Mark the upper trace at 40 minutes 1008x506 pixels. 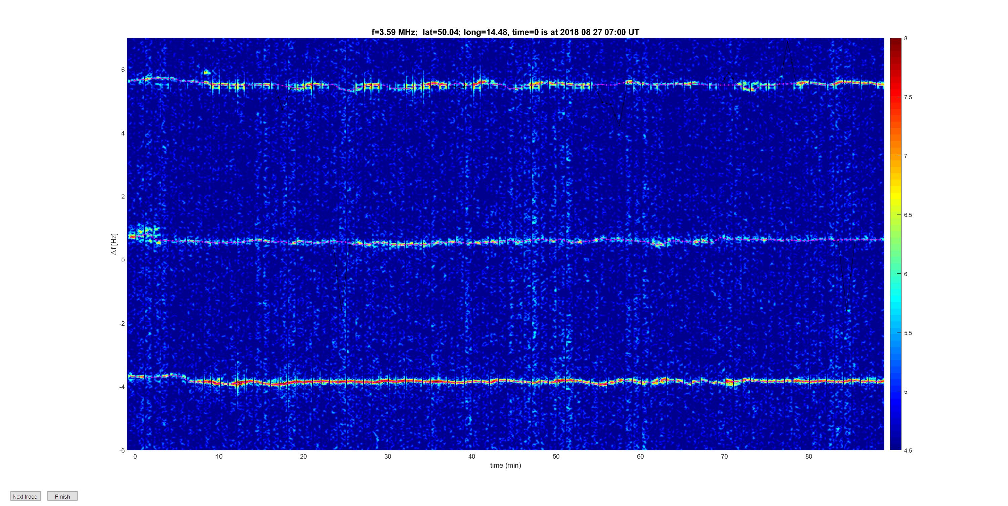(x=472, y=84)
